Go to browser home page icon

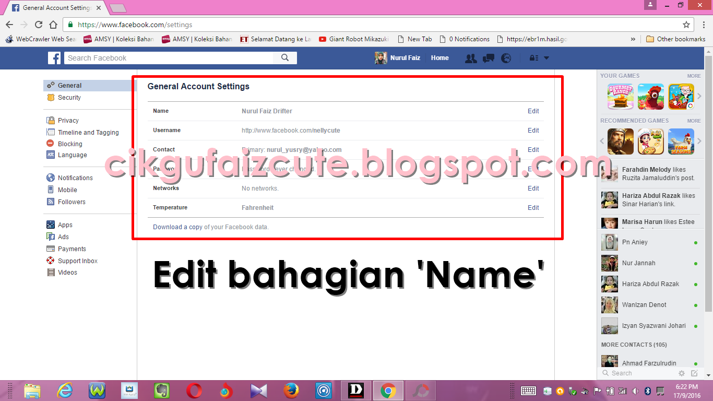pos(53,25)
